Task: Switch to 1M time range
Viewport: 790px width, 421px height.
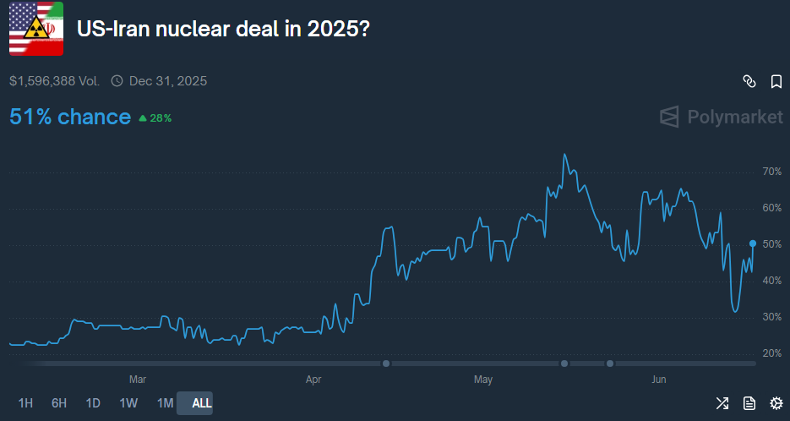Action: tap(165, 403)
